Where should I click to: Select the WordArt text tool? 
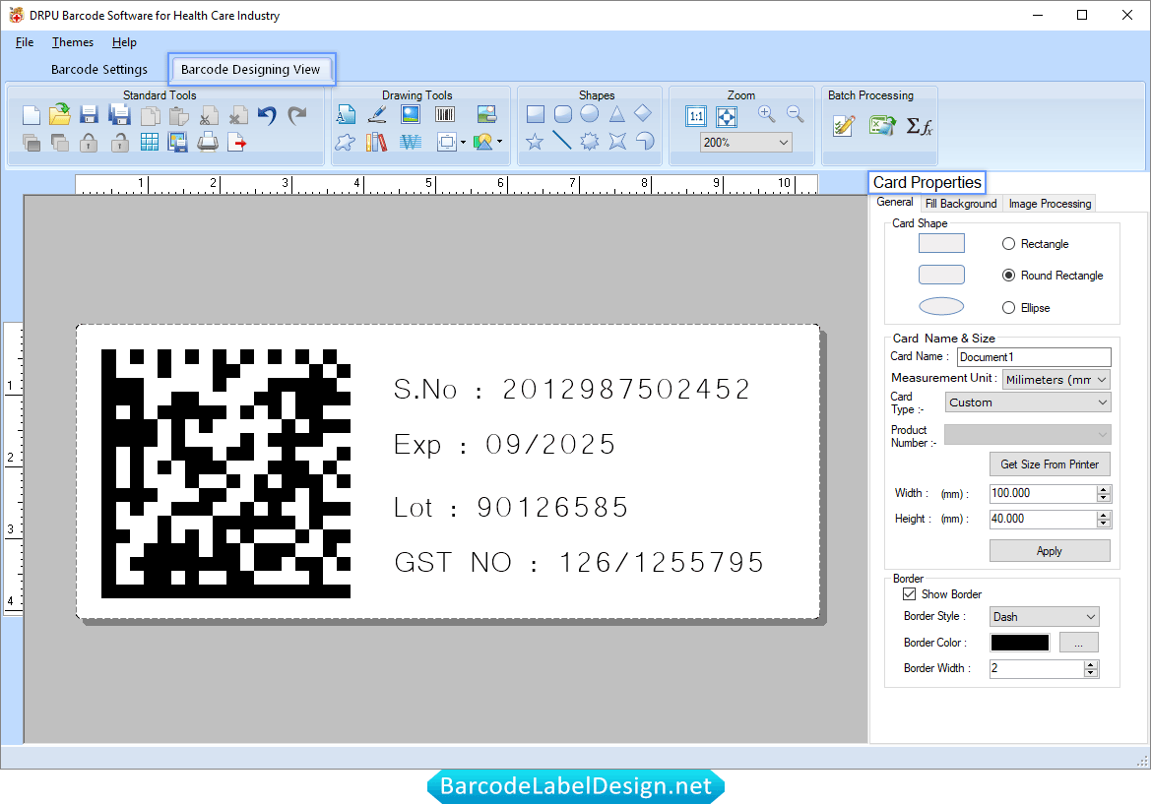click(411, 142)
